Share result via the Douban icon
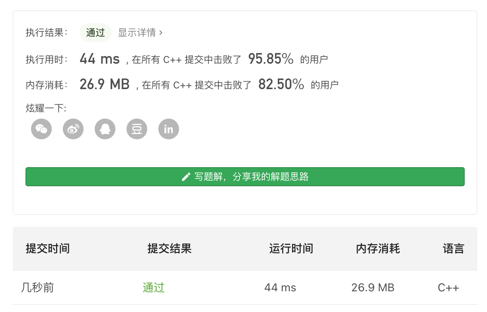The width and height of the screenshot is (487, 312). pyautogui.click(x=137, y=129)
